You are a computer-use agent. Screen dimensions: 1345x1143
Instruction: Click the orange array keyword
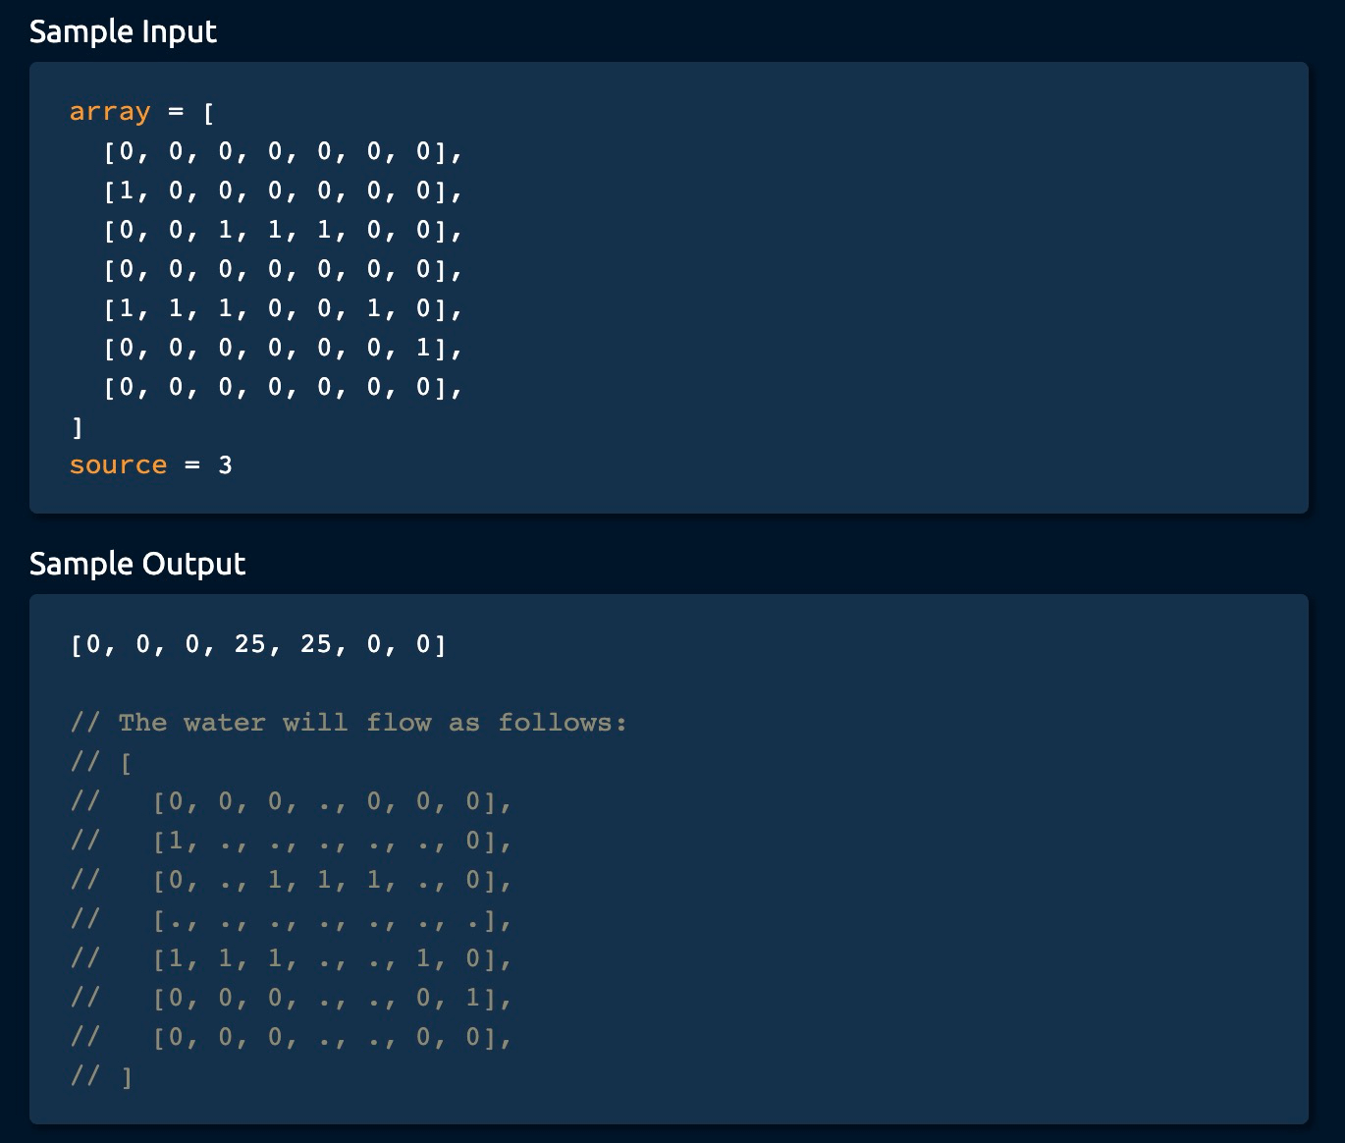[x=110, y=112]
